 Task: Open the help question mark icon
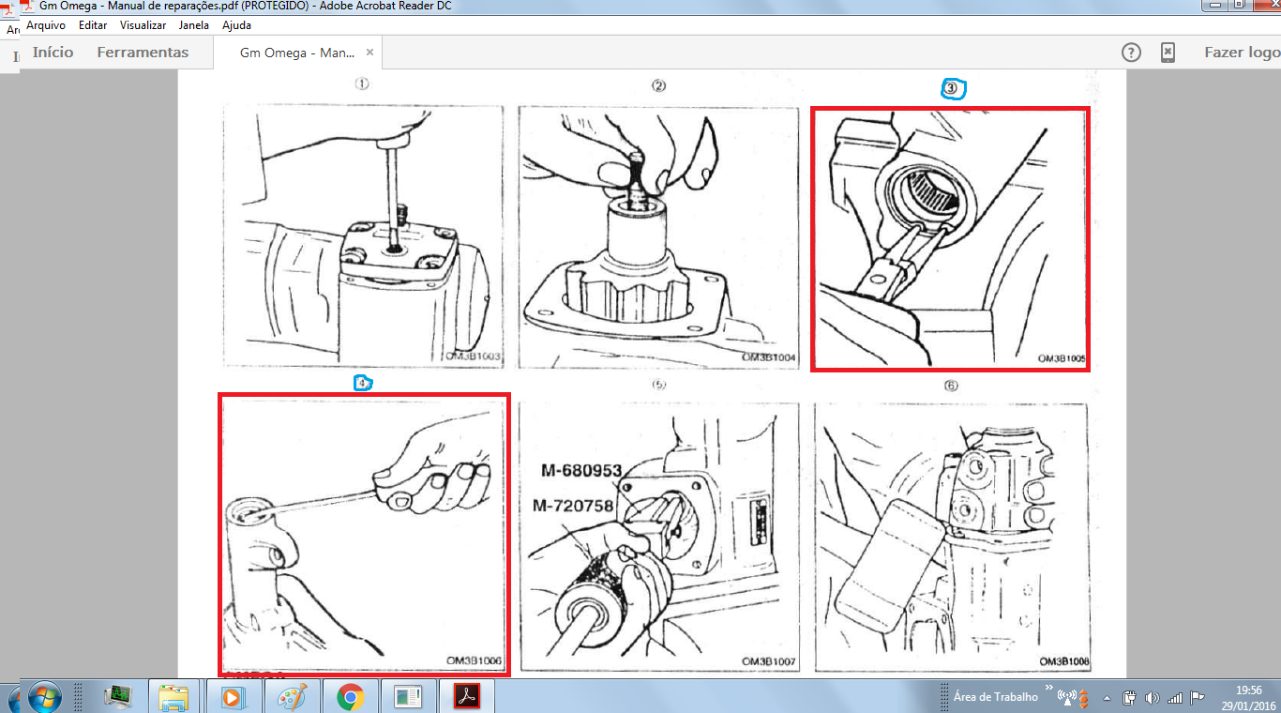(x=1131, y=53)
